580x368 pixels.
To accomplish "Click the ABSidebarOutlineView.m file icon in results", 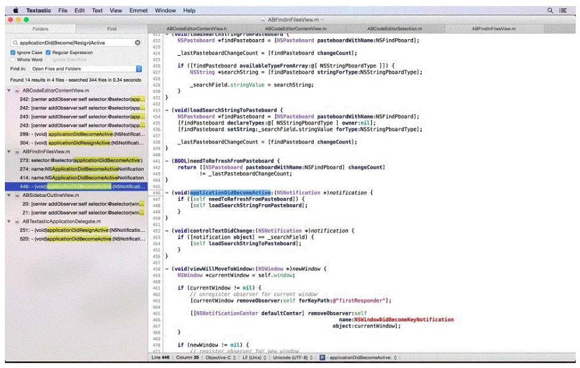I will point(17,195).
